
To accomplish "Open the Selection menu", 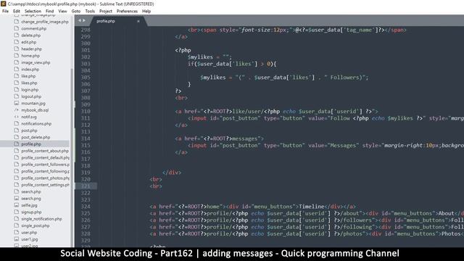I will 33,12.
